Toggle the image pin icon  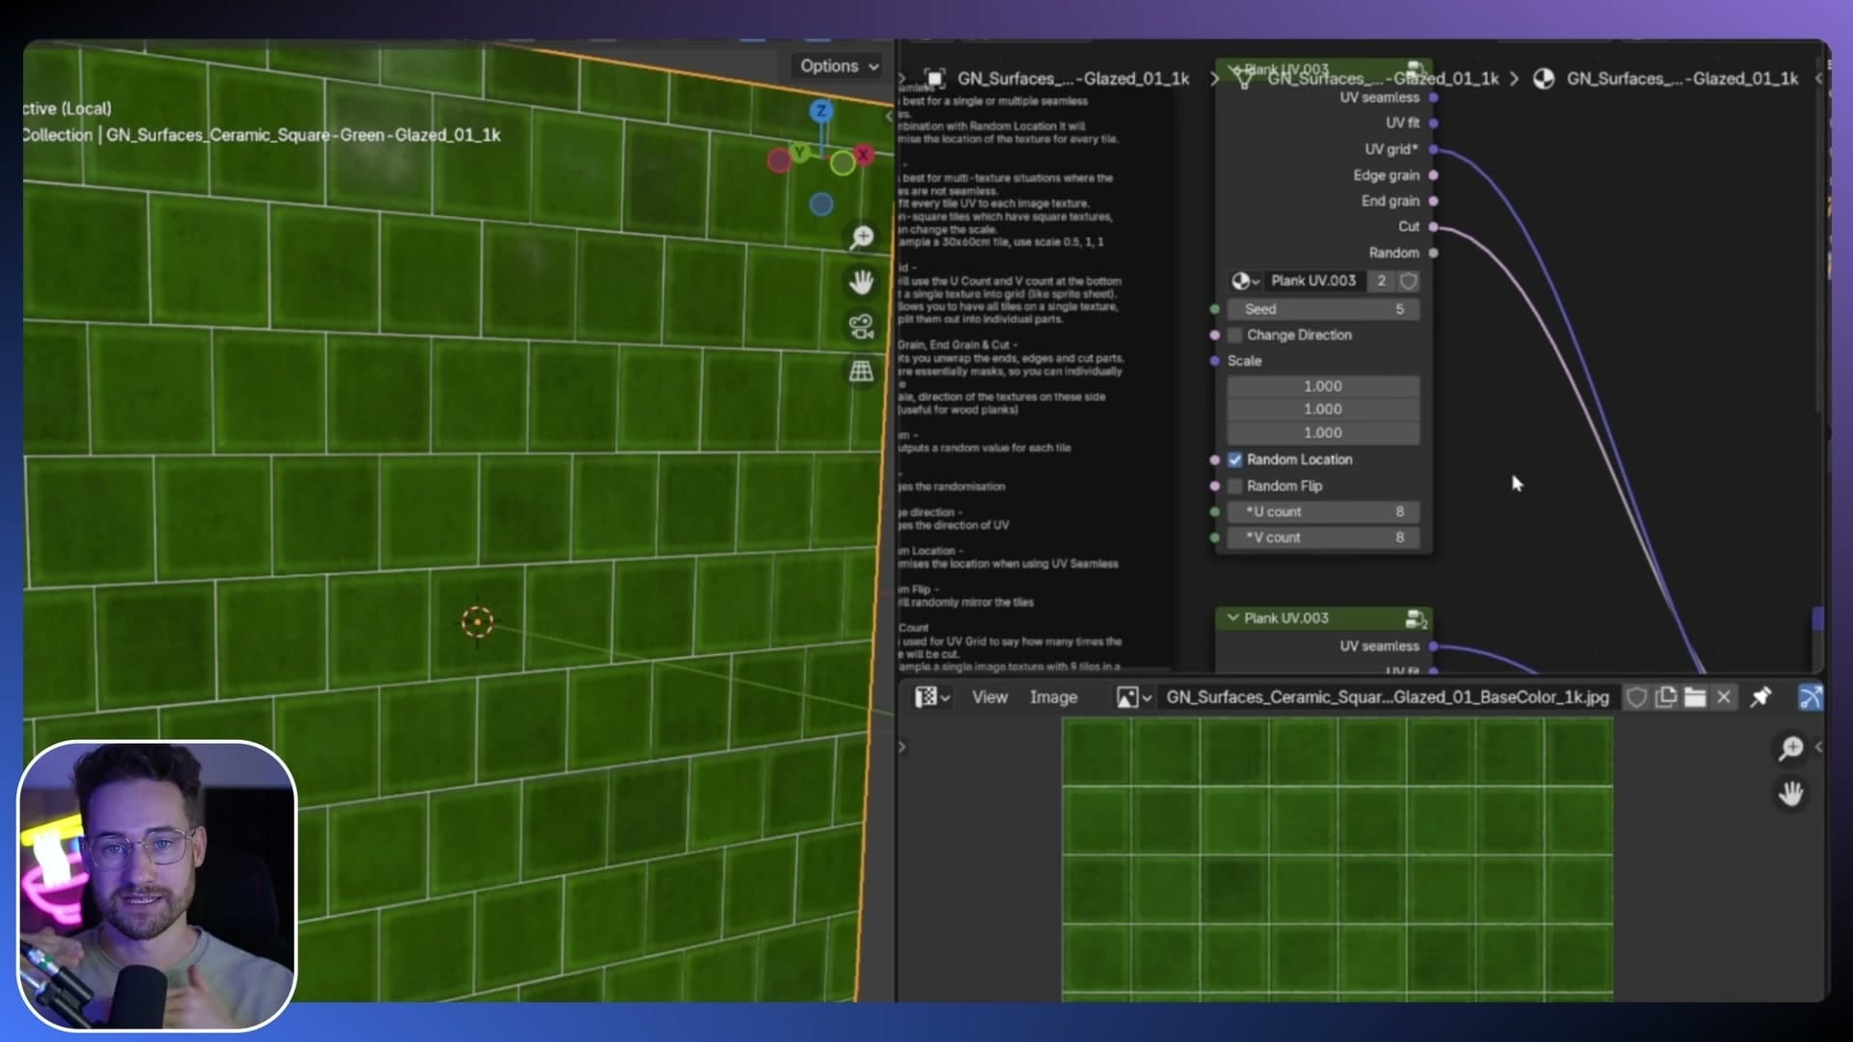pos(1761,697)
